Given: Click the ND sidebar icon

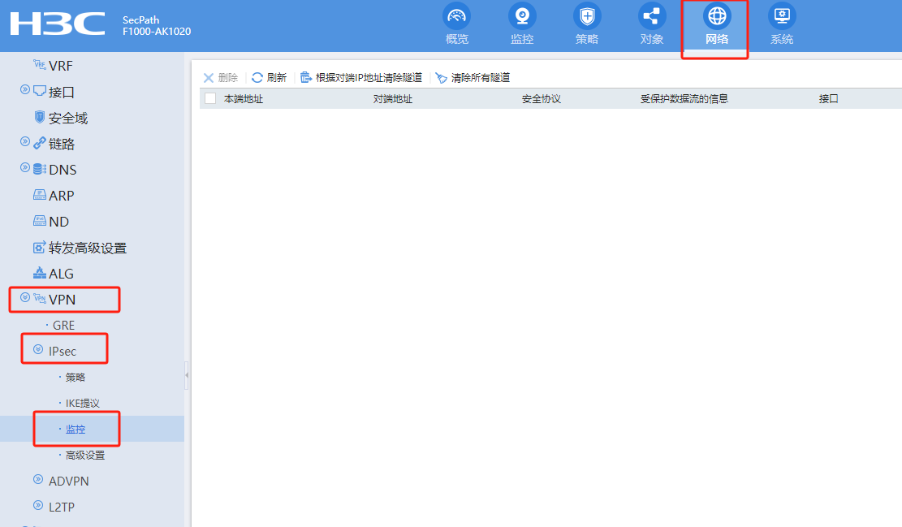Looking at the screenshot, I should coord(40,220).
